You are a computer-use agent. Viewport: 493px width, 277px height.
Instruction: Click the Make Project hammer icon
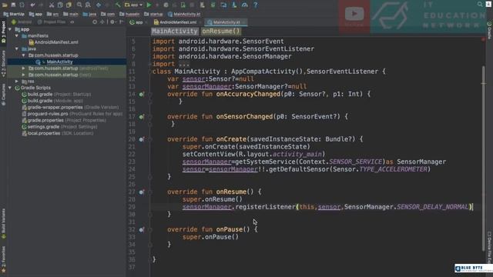point(118,5)
